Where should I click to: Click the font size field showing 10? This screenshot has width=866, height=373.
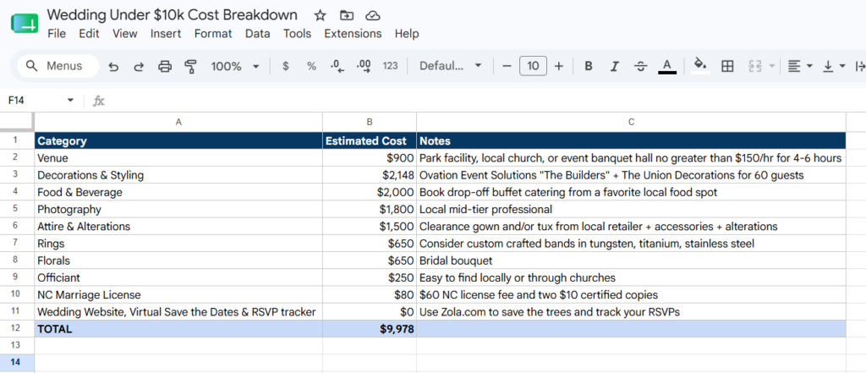533,66
